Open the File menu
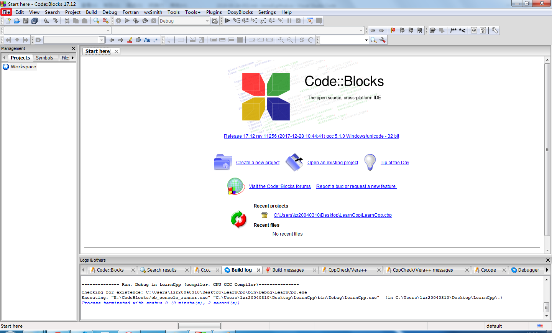Screen dimensions: 552x333 tap(7, 12)
